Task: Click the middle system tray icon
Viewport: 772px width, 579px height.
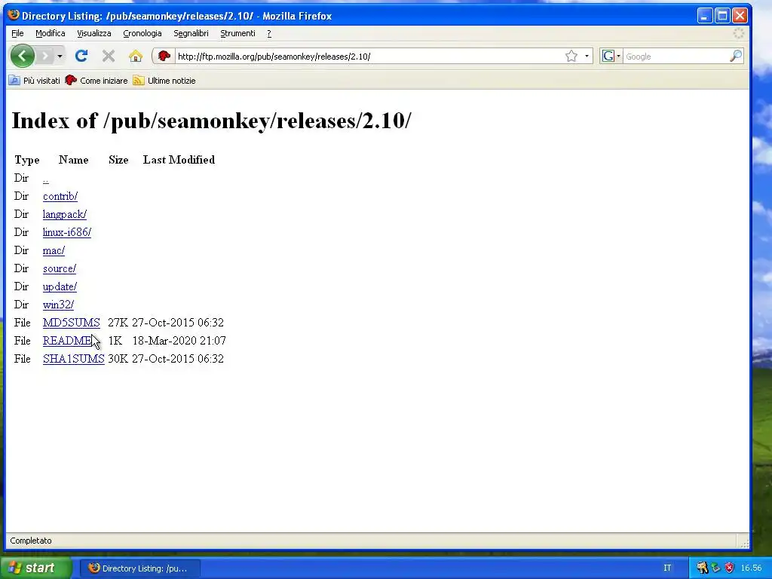Action: (716, 568)
